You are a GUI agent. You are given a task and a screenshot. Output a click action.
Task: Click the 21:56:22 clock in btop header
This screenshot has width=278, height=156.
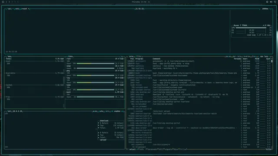tap(139, 9)
